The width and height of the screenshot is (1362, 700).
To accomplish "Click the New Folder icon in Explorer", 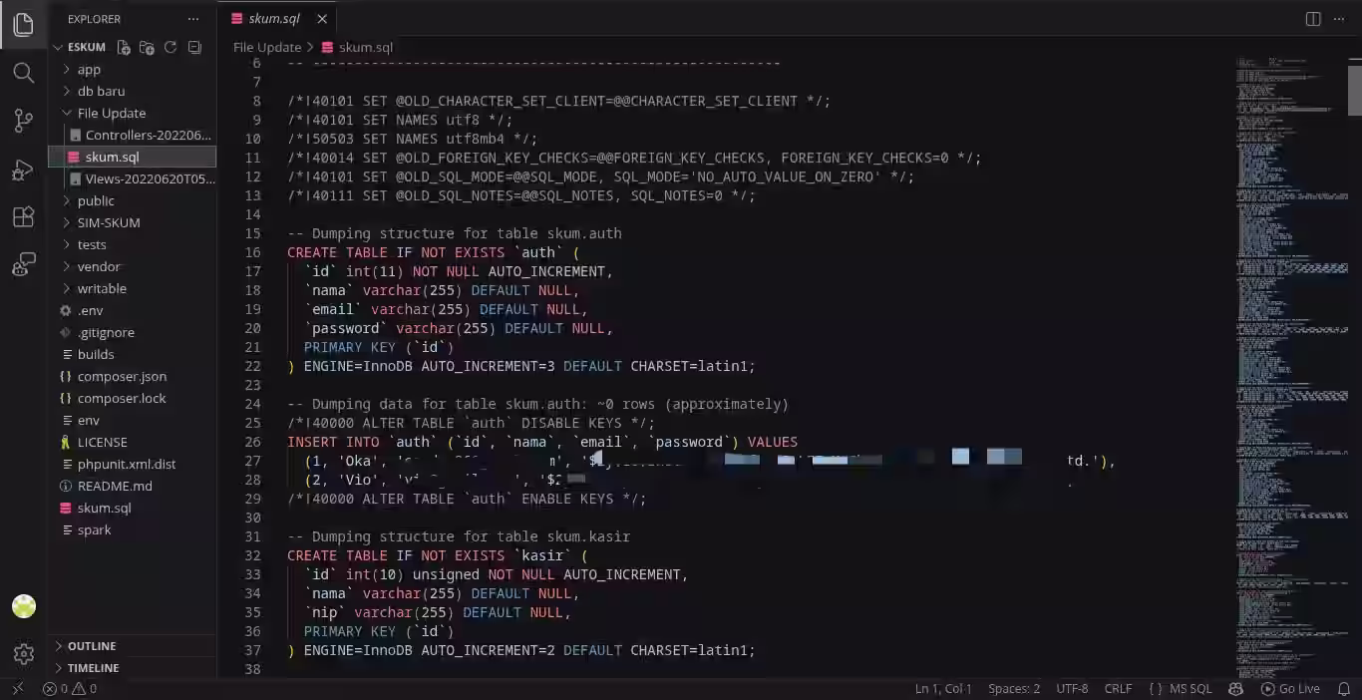I will (x=147, y=47).
